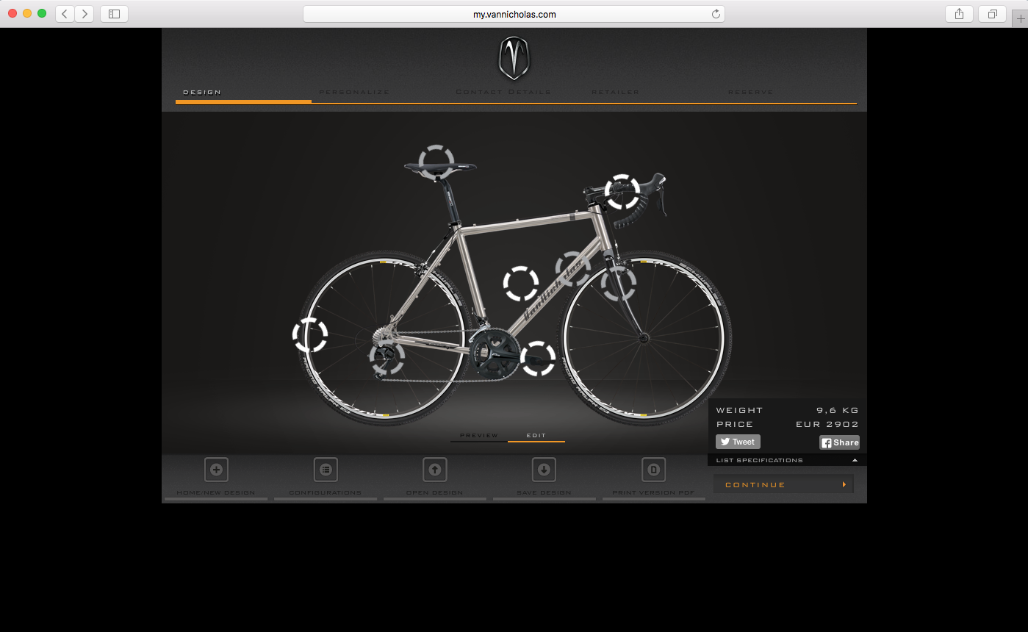Open the Retailer tab
Image resolution: width=1028 pixels, height=632 pixels.
click(x=616, y=92)
